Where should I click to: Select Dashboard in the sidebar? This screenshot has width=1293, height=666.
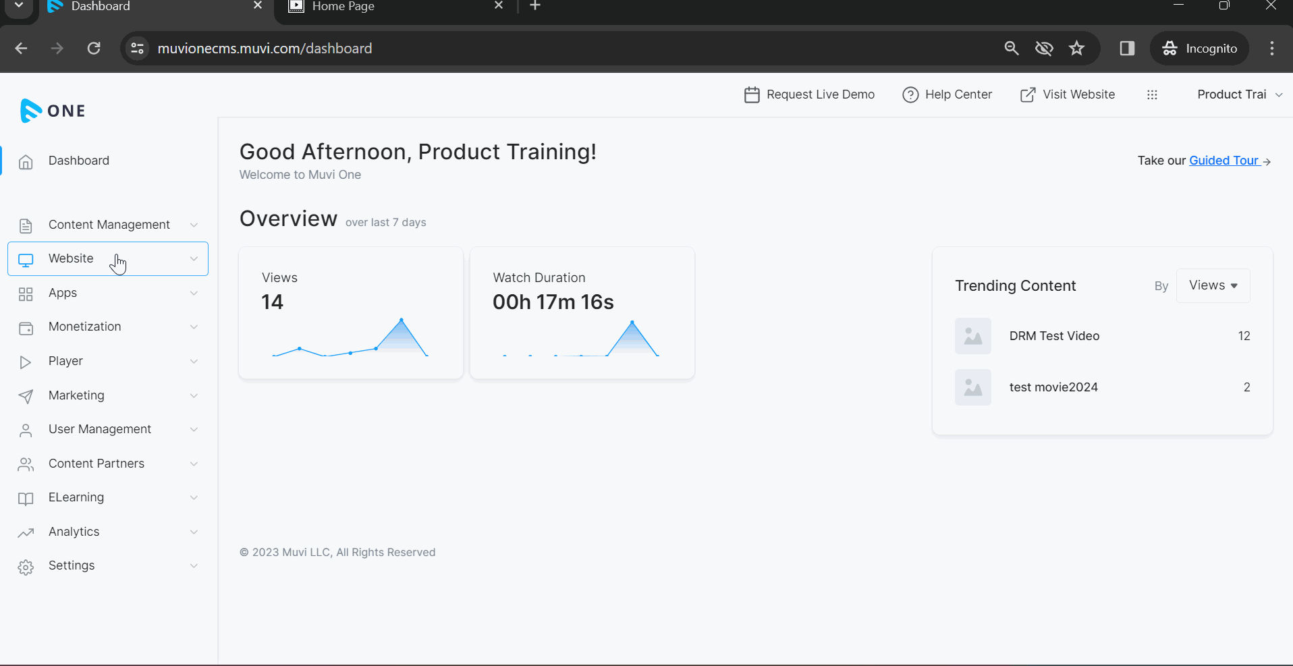point(78,161)
